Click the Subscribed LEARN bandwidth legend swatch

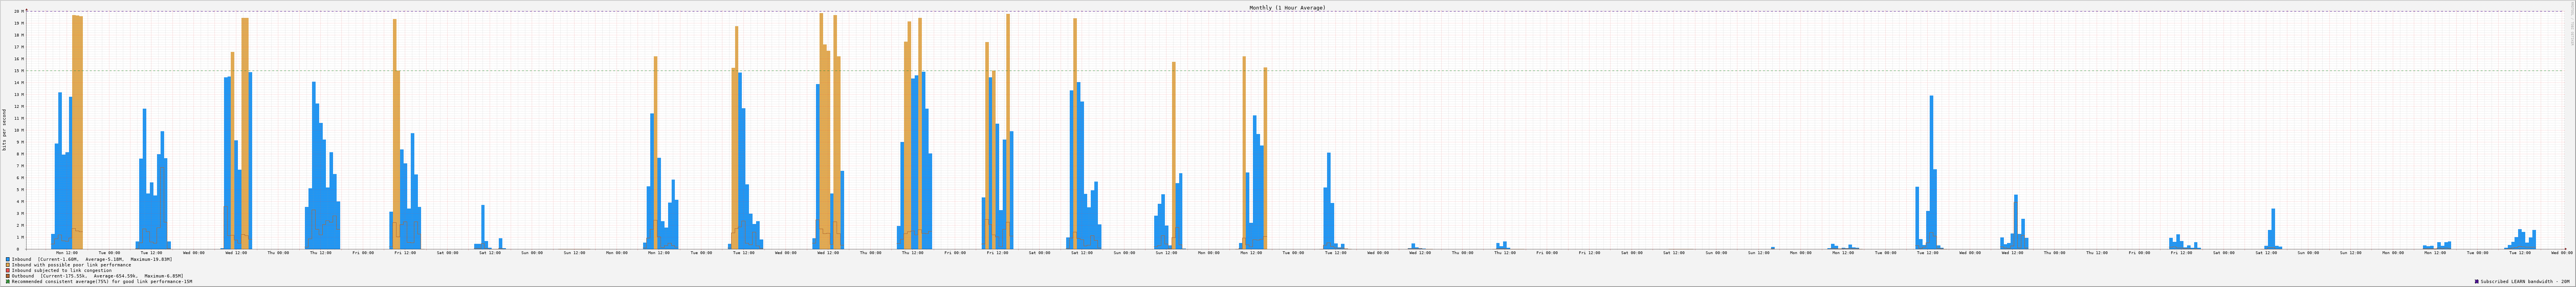(2477, 282)
